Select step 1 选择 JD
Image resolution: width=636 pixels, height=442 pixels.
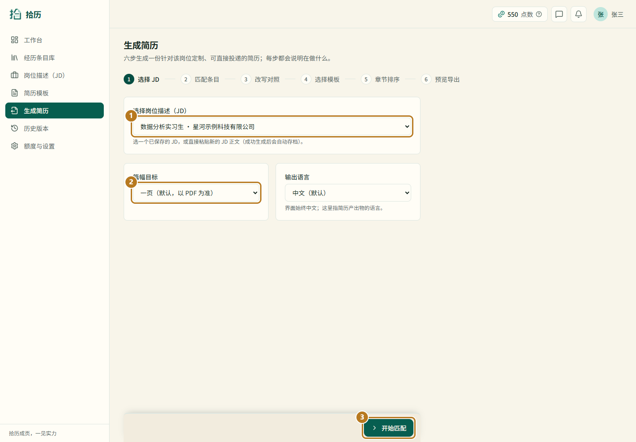pos(141,79)
